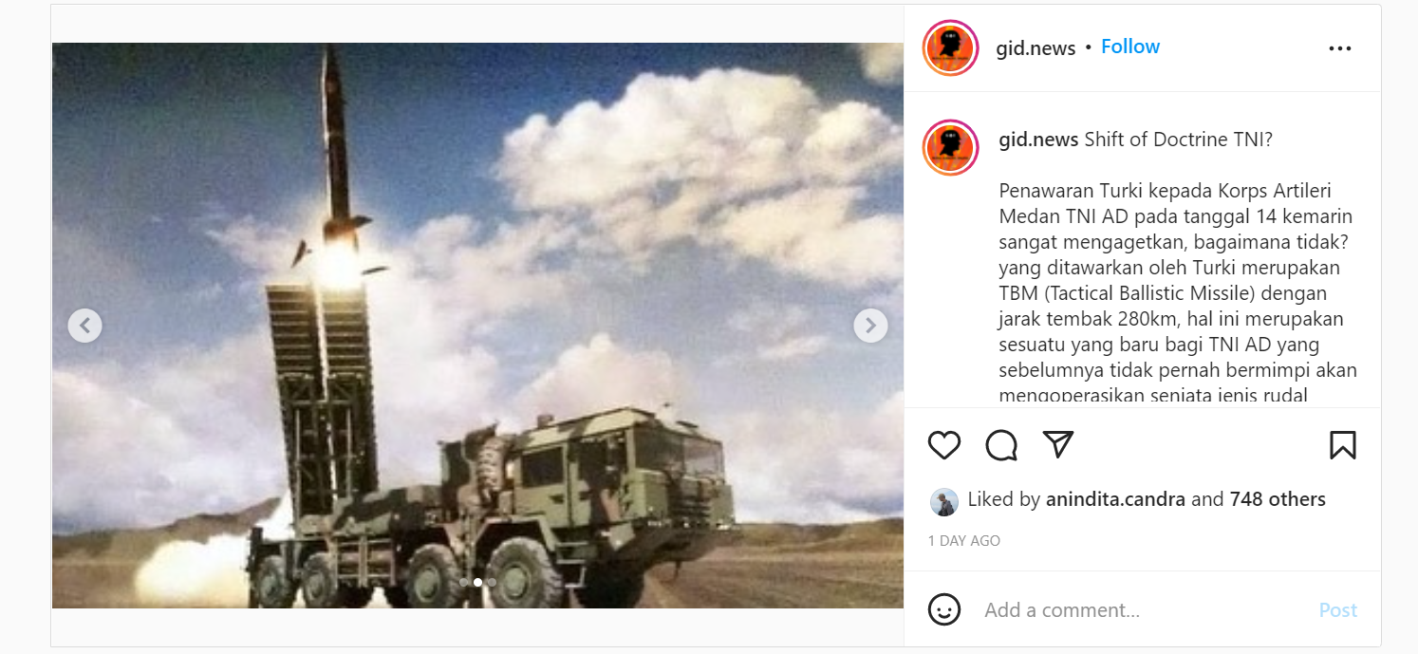Open the emoji picker in the comment box
The width and height of the screenshot is (1418, 654).
944,609
